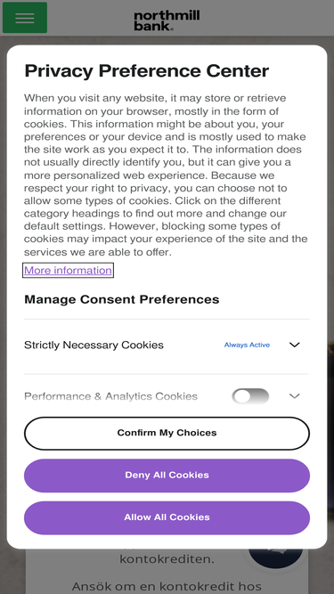The image size is (334, 594).
Task: Open the Strictly Necessary Cookies row label
Action: pos(94,346)
